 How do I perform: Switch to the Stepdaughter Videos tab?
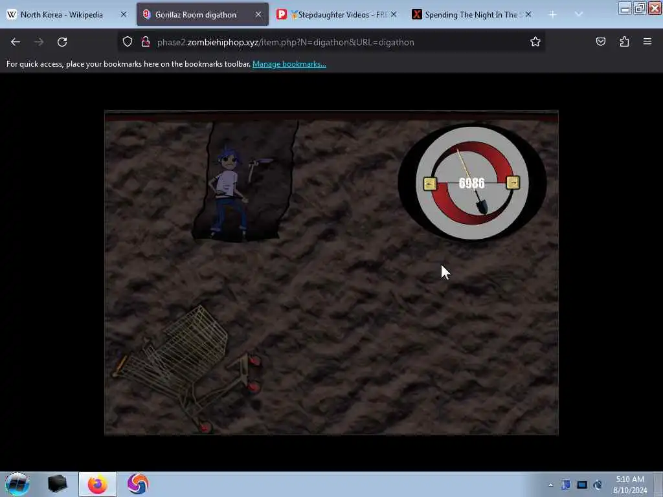click(336, 15)
